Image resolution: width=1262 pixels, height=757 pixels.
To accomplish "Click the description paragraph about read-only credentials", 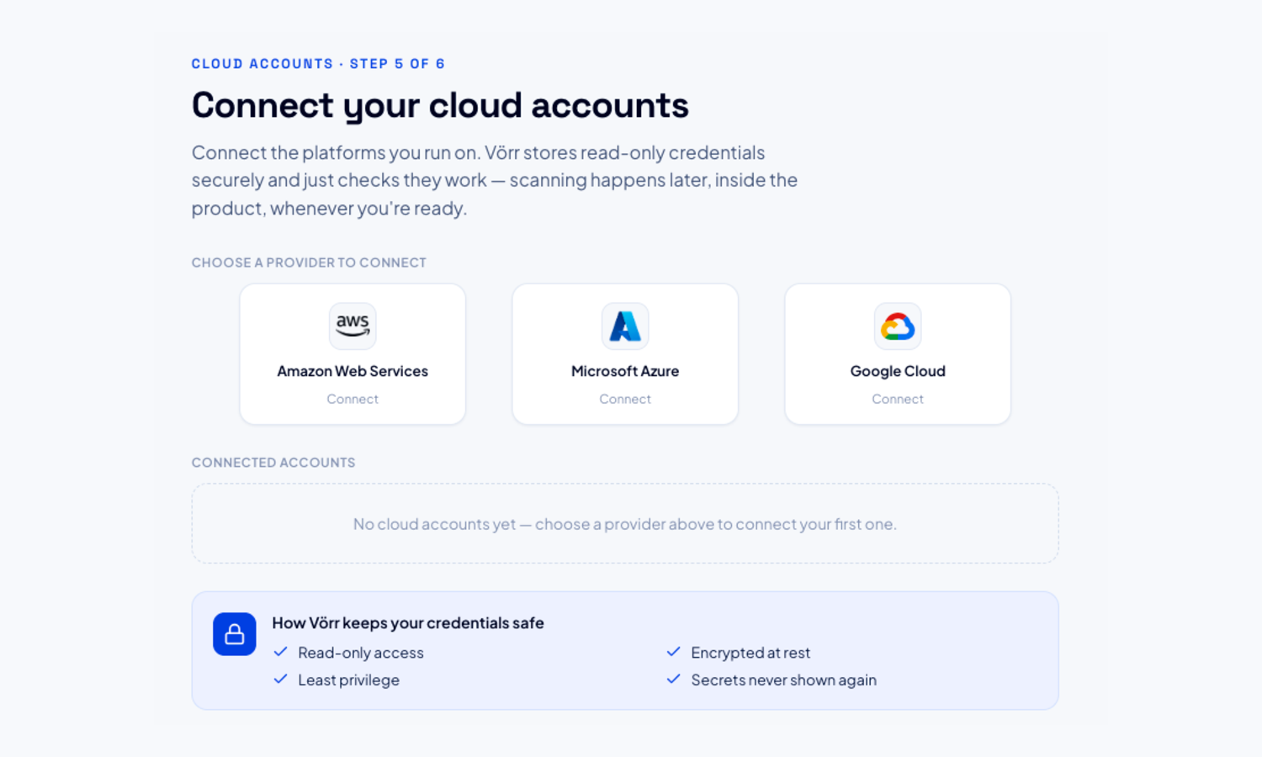I will [x=495, y=180].
